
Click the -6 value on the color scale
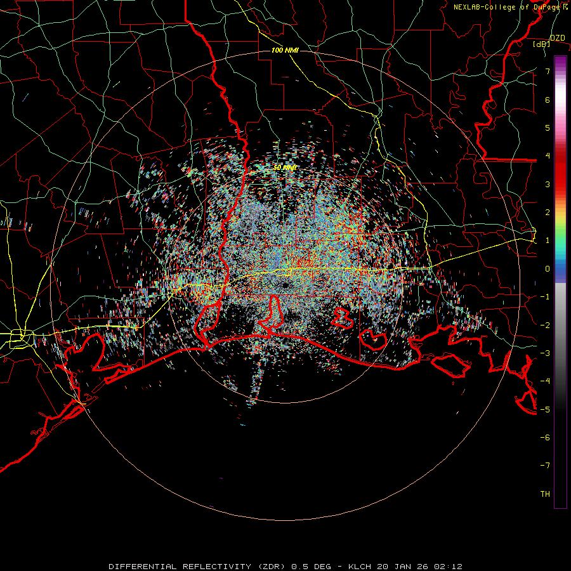click(545, 438)
